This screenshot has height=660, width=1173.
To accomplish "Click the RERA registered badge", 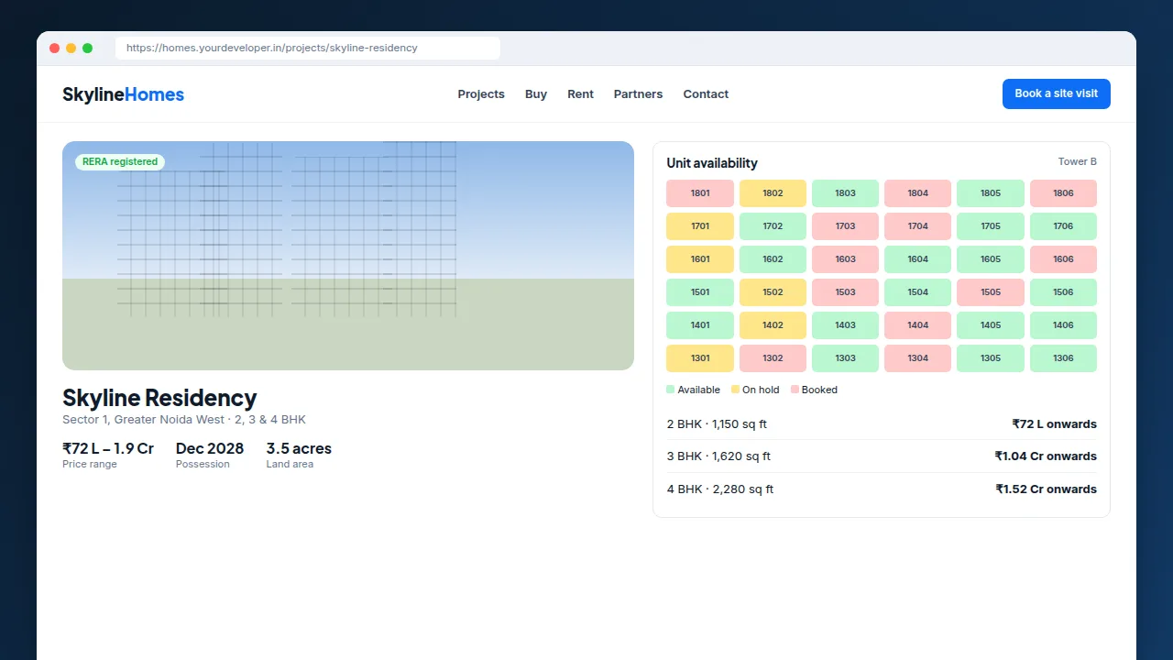I will click(120, 162).
